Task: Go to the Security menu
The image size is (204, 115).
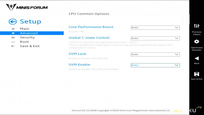Action: (x=27, y=37)
